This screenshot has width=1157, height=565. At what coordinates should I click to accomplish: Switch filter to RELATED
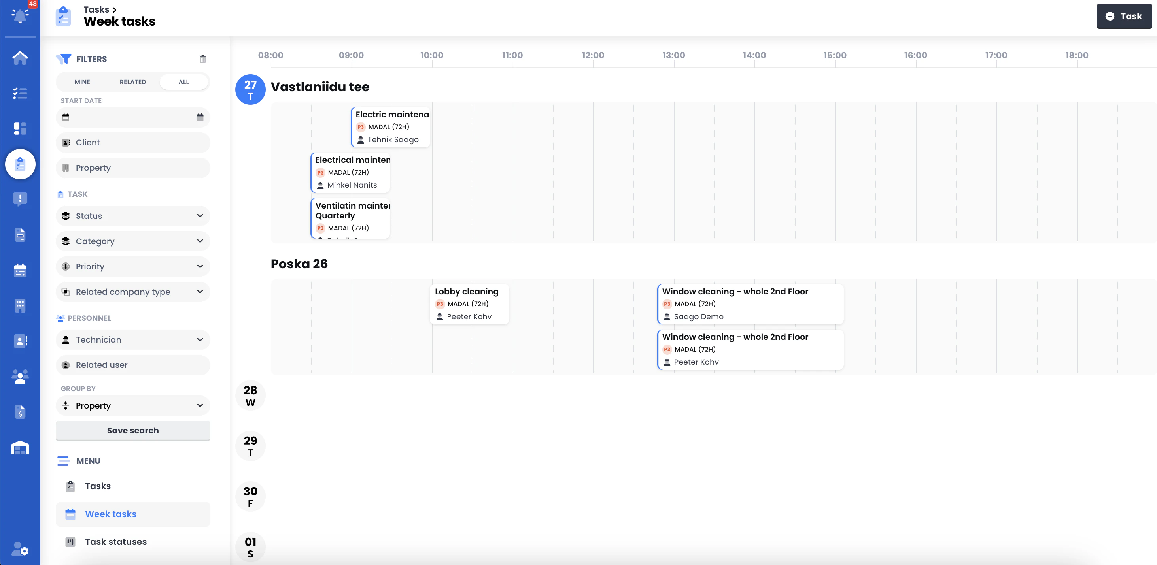(x=132, y=82)
